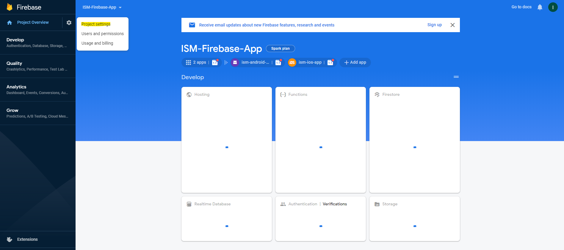
Task: Click the Storage folder icon
Action: (377, 204)
